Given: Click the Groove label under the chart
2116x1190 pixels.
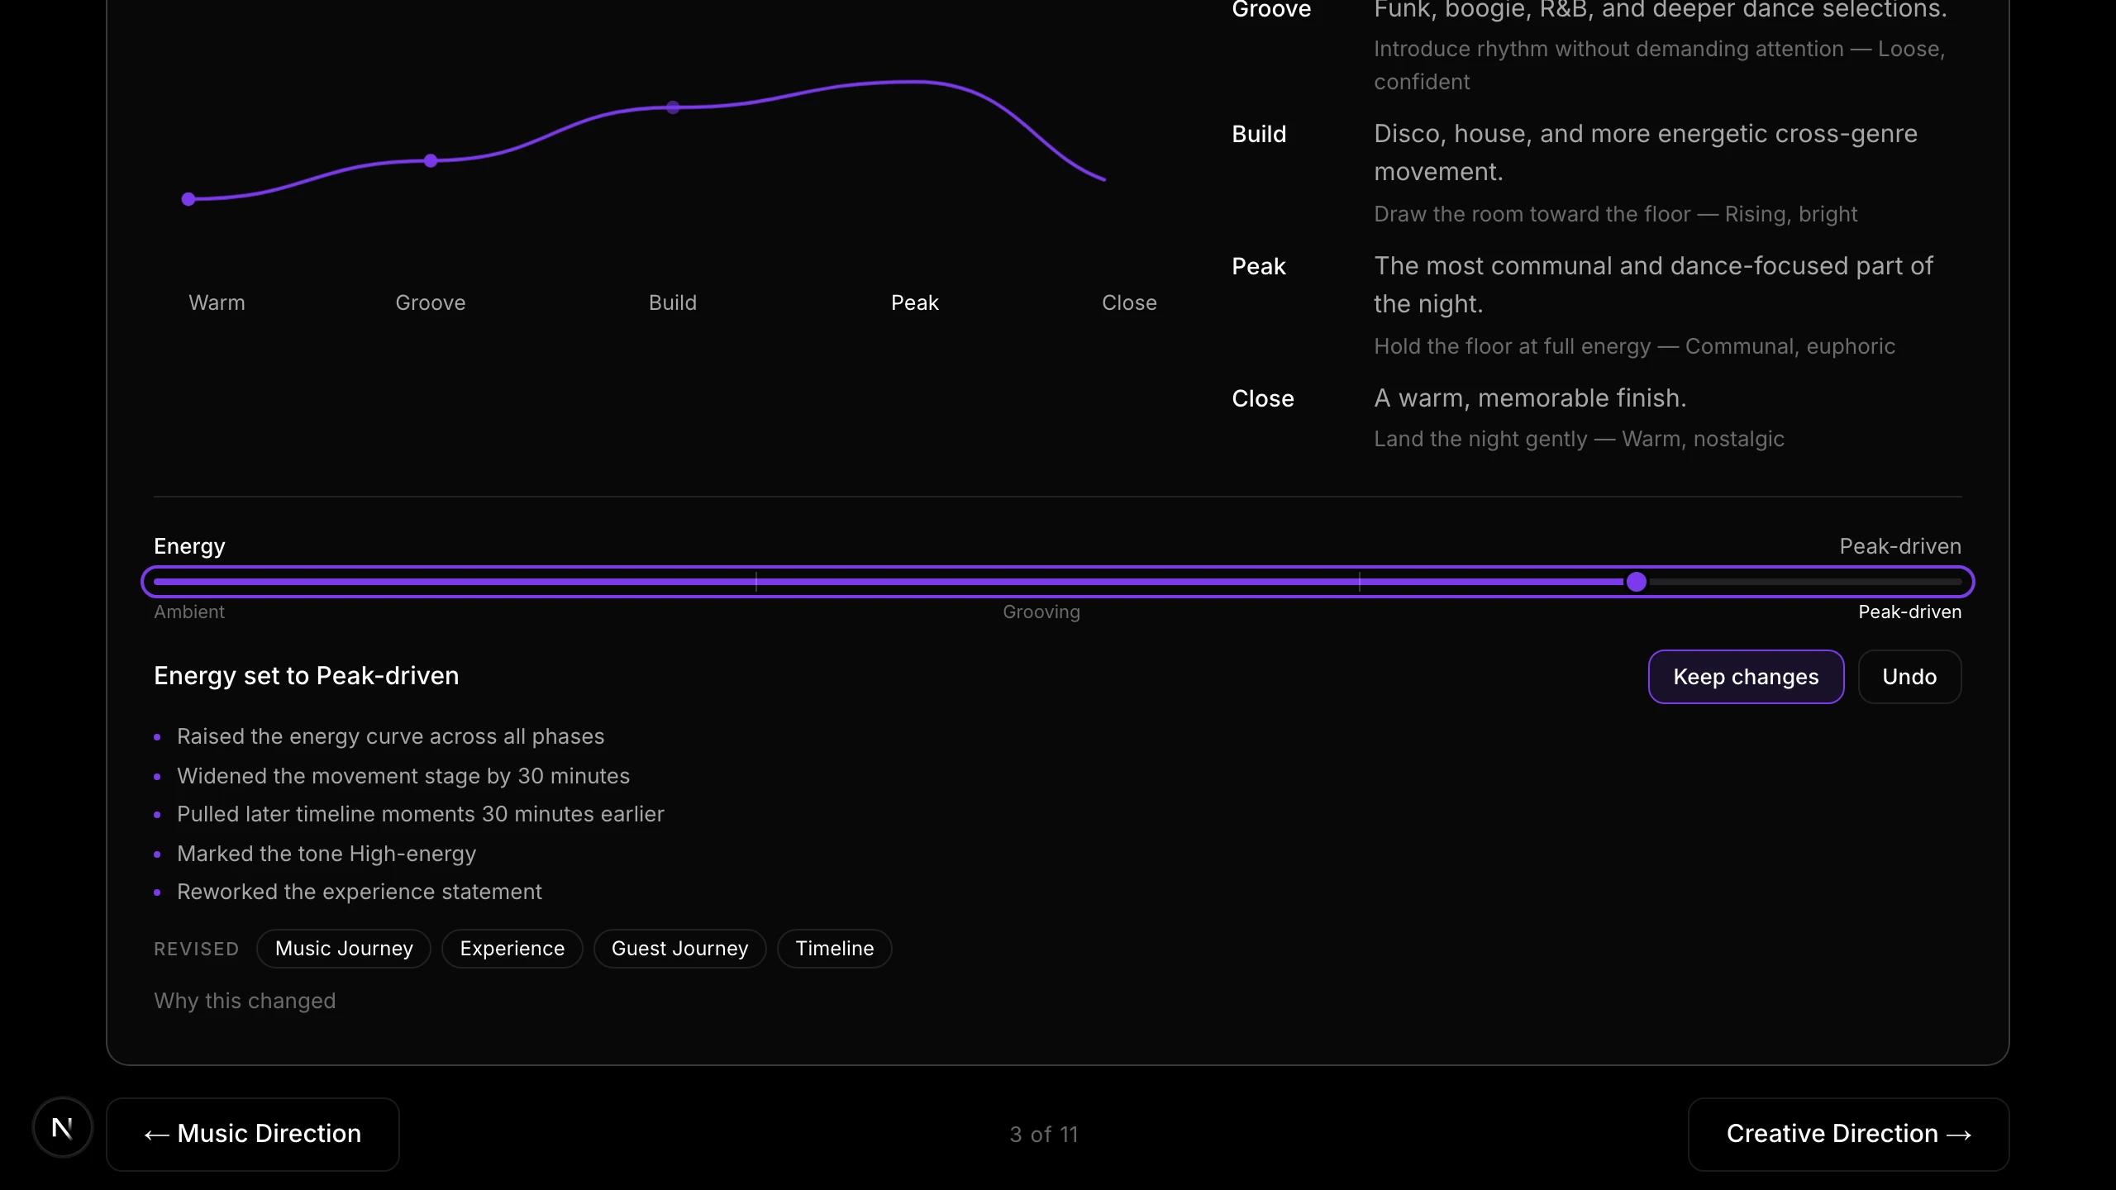Looking at the screenshot, I should click(x=430, y=302).
